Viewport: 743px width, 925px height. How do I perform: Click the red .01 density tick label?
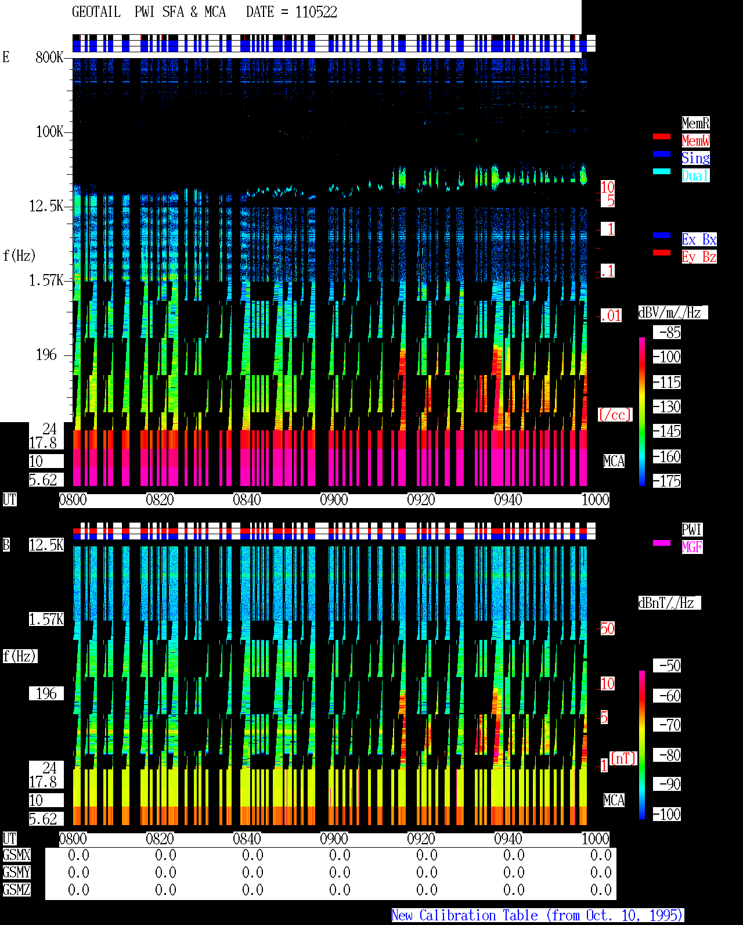click(611, 315)
